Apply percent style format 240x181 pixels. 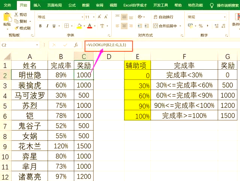pos(201,26)
